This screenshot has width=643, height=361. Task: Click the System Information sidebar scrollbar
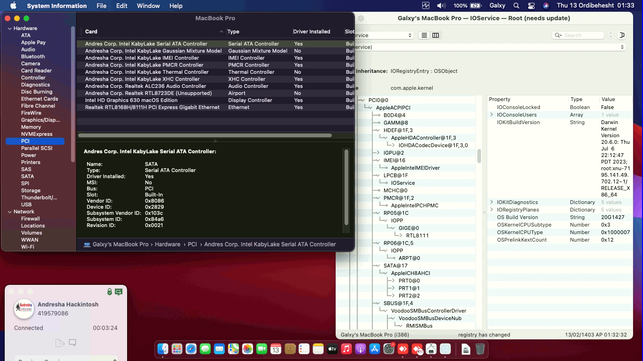tap(73, 94)
